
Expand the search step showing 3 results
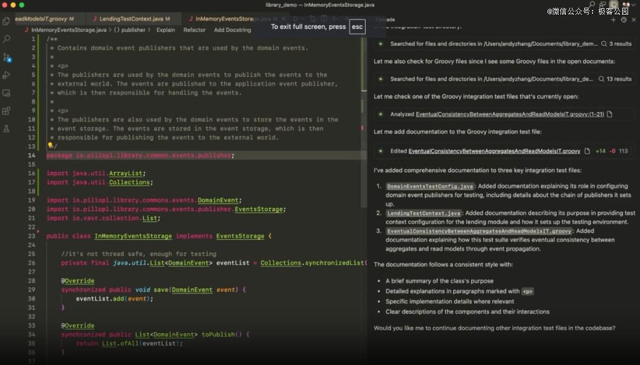pos(504,44)
